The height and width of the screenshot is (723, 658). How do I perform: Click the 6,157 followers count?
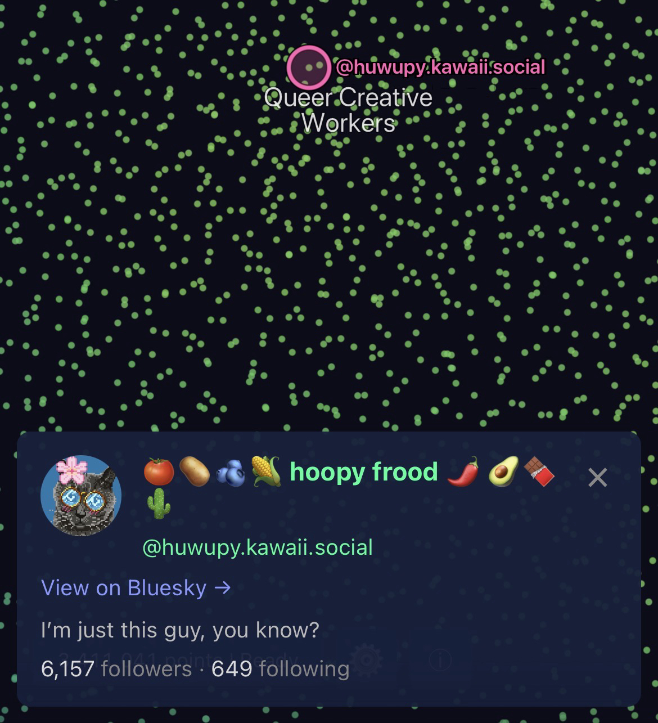[116, 669]
